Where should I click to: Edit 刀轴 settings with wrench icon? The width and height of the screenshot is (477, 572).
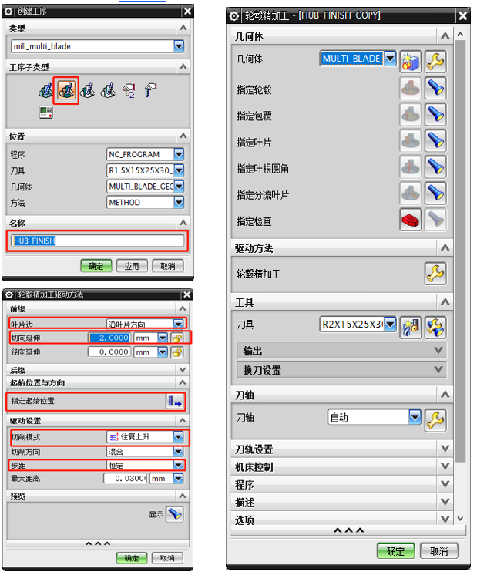click(x=435, y=420)
